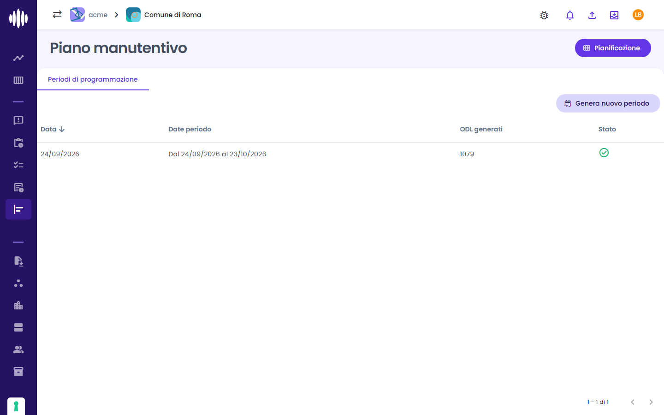This screenshot has width=664, height=415.
Task: Click the upload icon in the header
Action: [592, 15]
